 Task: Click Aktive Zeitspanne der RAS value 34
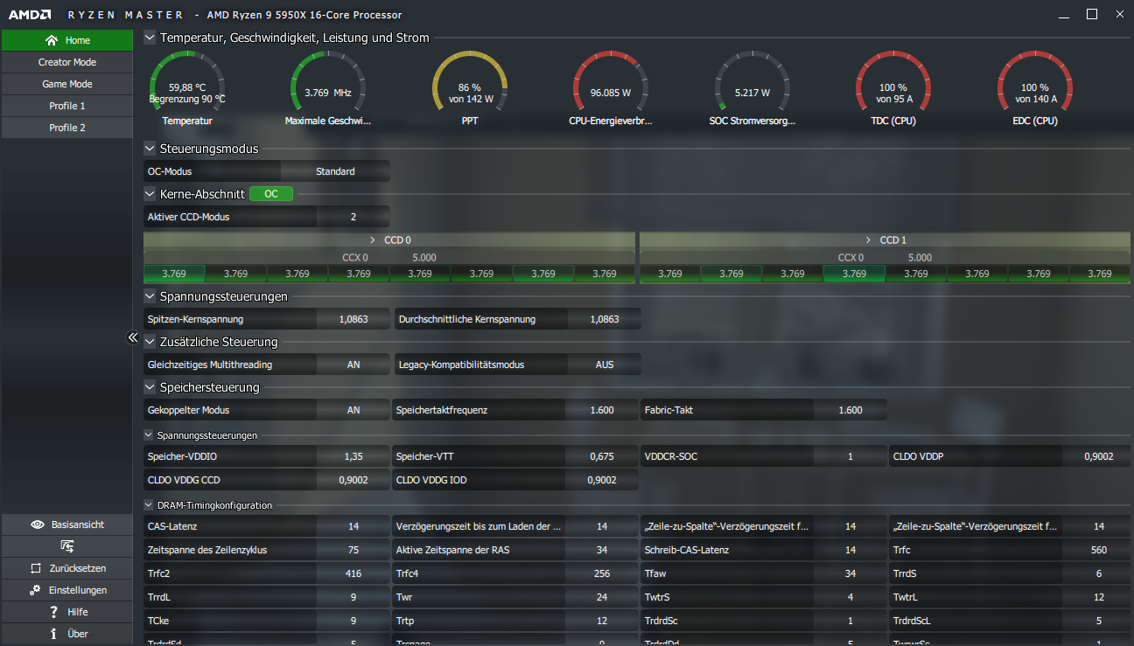pyautogui.click(x=602, y=550)
